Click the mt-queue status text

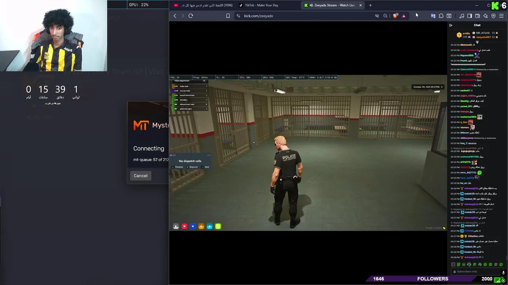(151, 160)
